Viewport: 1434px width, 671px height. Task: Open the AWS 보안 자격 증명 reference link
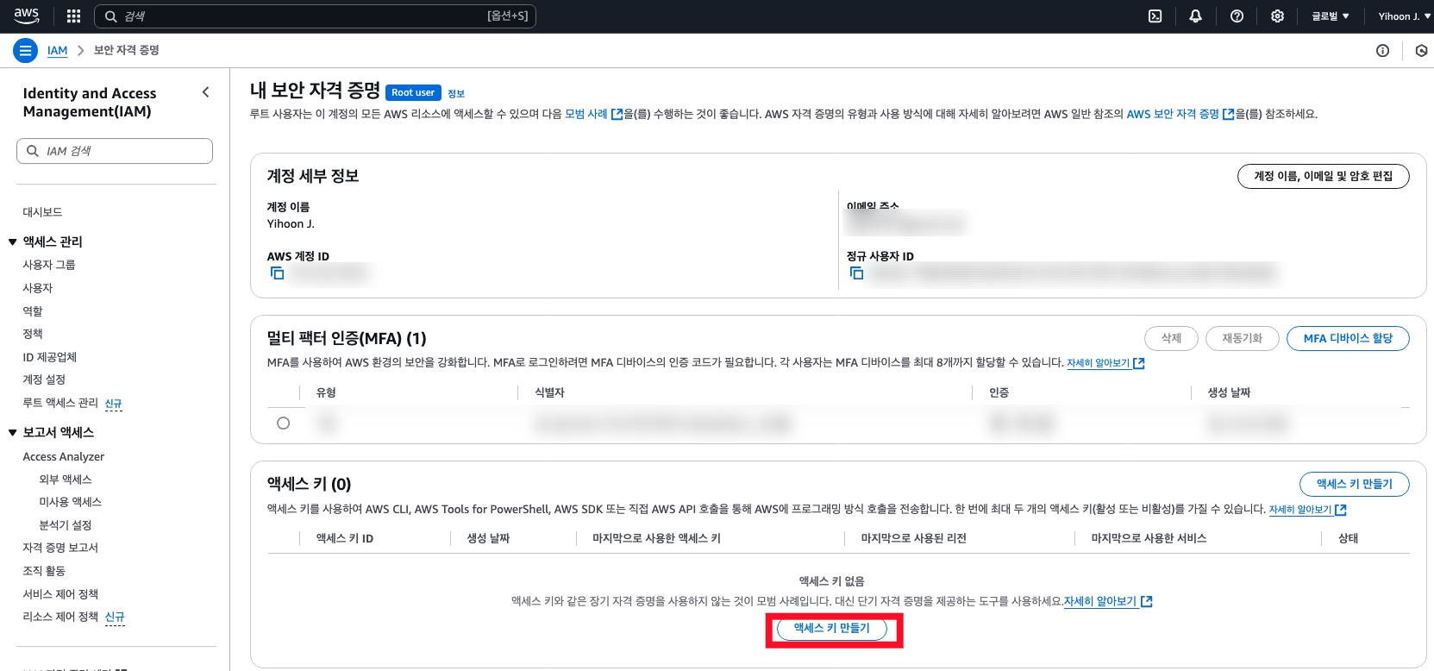pyautogui.click(x=1180, y=114)
